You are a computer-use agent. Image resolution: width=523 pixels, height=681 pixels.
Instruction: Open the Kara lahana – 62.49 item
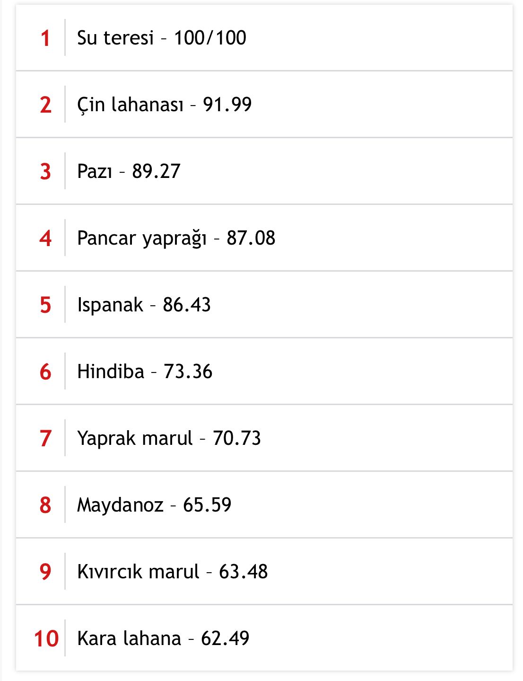tap(264, 638)
